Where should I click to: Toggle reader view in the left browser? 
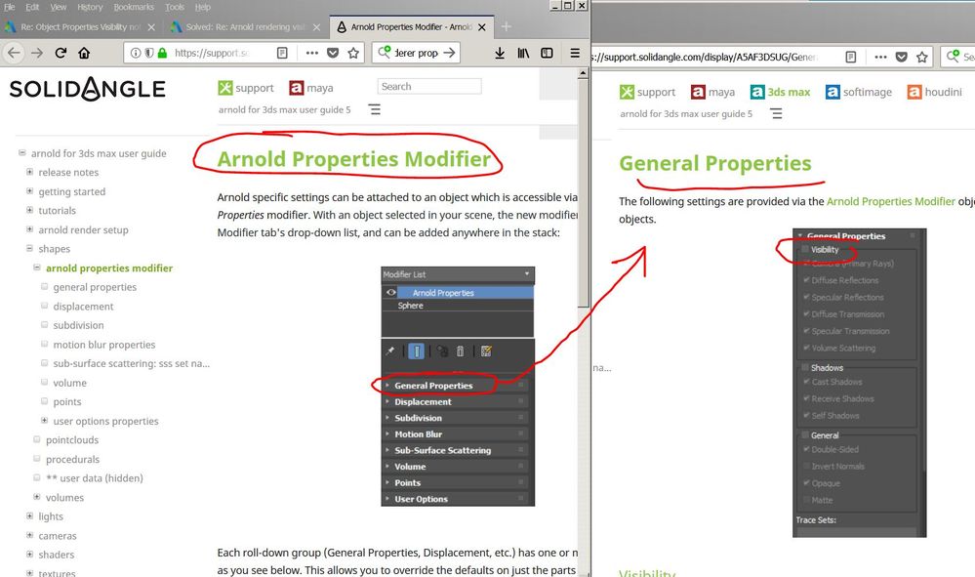[282, 53]
